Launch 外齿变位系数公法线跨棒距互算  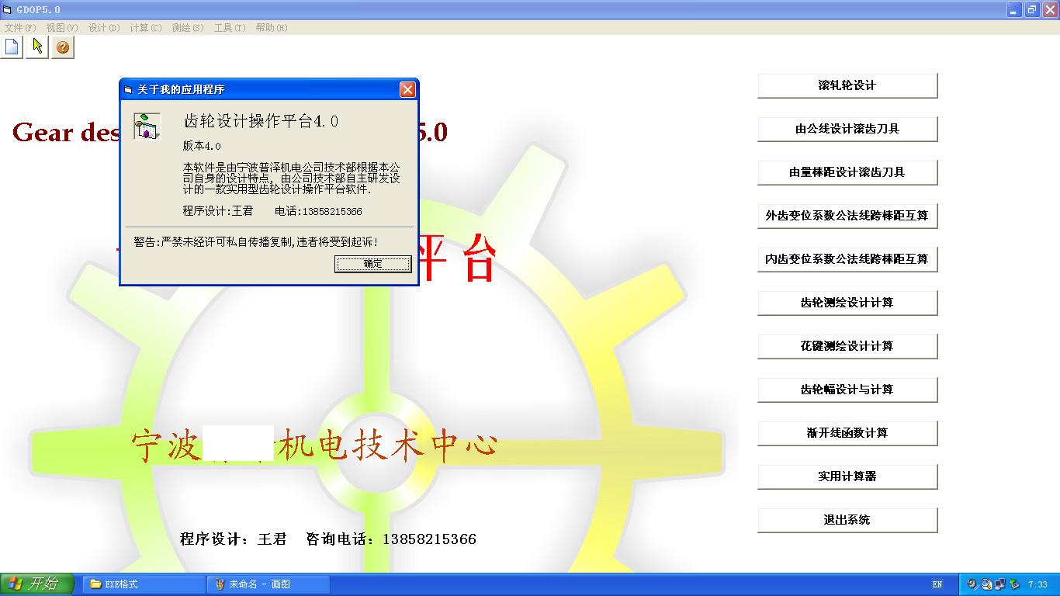847,216
